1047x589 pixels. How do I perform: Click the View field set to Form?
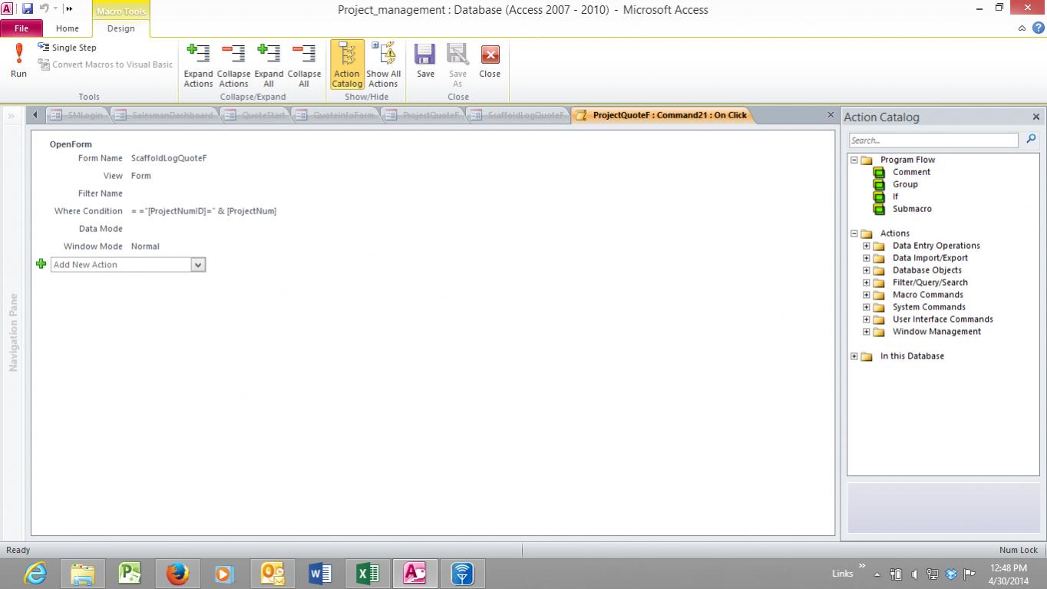(x=141, y=176)
